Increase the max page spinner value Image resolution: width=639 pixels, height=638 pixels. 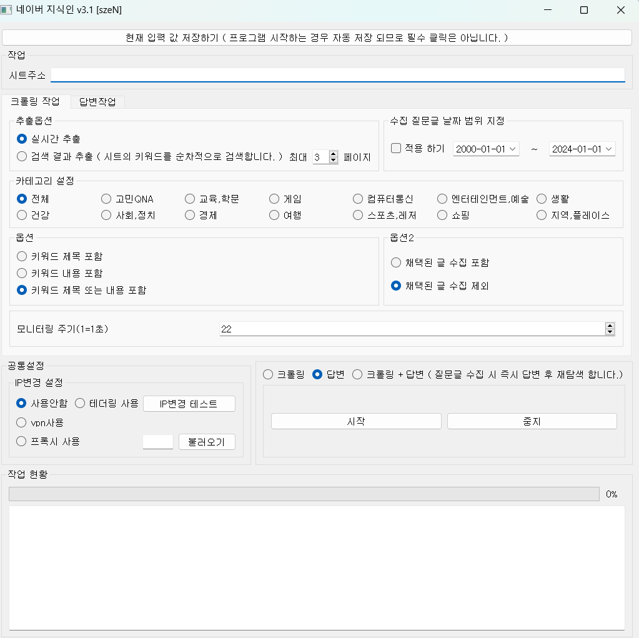click(334, 154)
